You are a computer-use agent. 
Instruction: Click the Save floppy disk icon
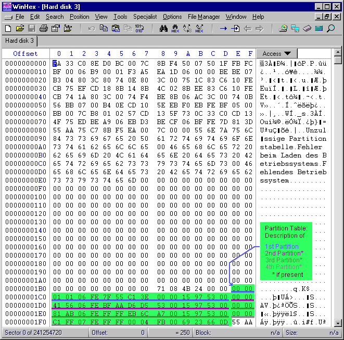(32, 29)
